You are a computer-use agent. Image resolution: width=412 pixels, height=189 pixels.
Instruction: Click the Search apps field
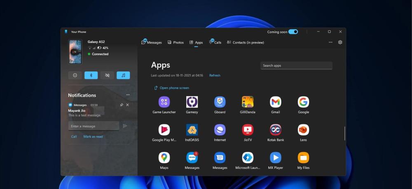click(x=296, y=65)
